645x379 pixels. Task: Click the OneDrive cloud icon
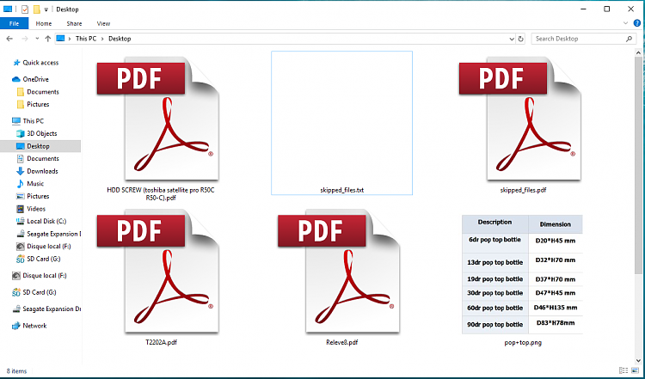tap(16, 79)
